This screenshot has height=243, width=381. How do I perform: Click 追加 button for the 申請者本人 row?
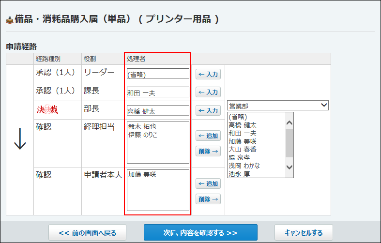click(208, 183)
